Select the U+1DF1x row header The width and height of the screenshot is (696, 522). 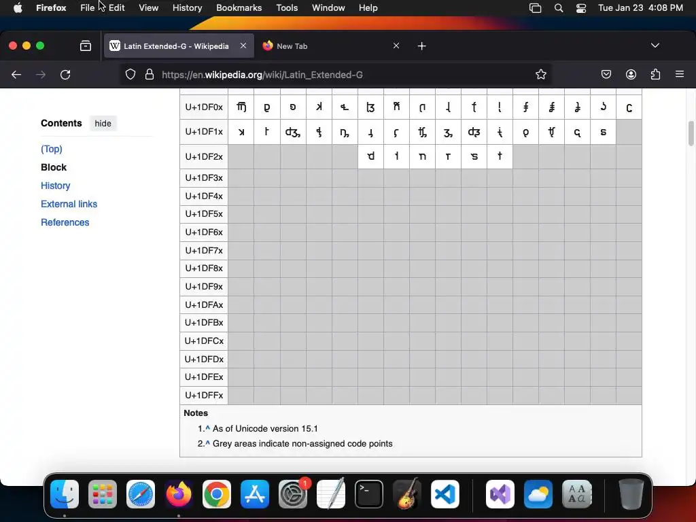click(x=204, y=132)
